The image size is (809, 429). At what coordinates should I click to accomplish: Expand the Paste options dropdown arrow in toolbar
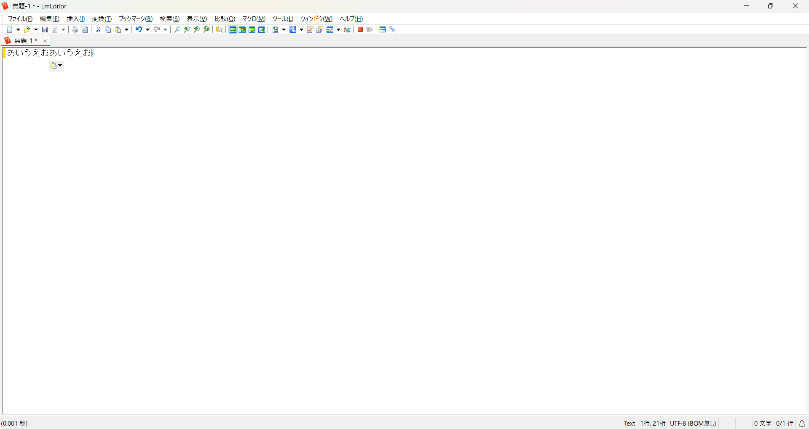coord(126,29)
